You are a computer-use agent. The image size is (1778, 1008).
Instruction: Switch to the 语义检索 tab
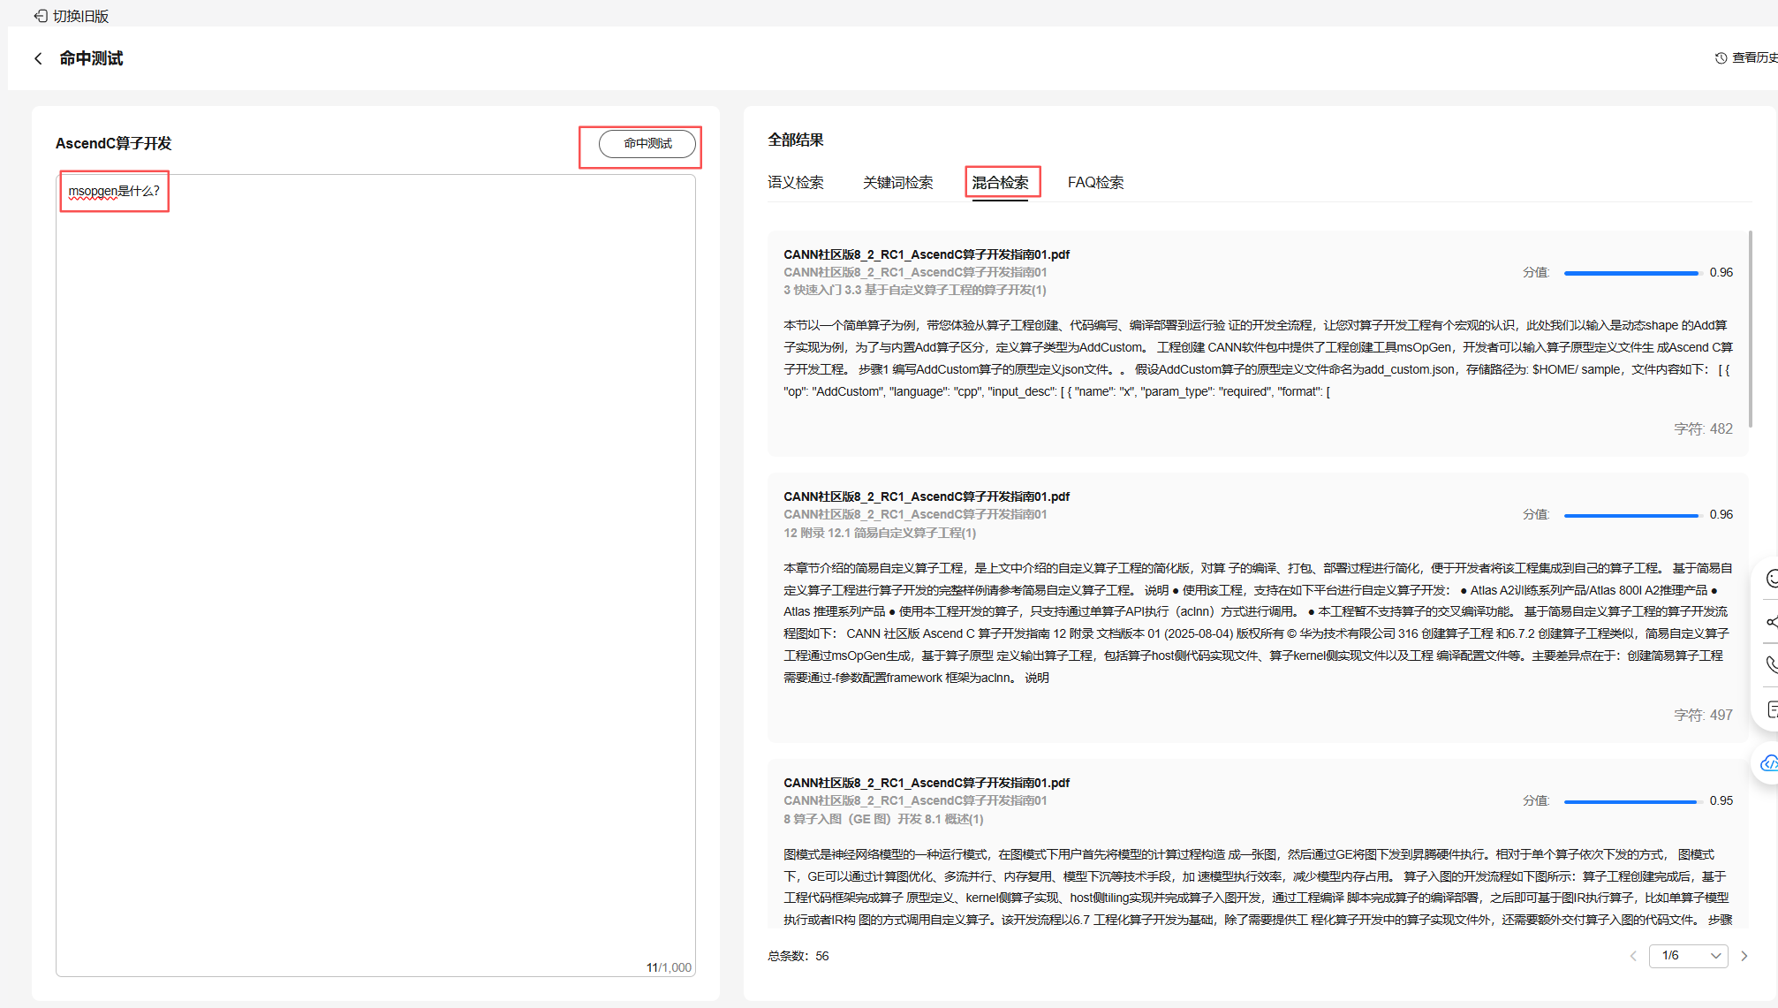[795, 182]
